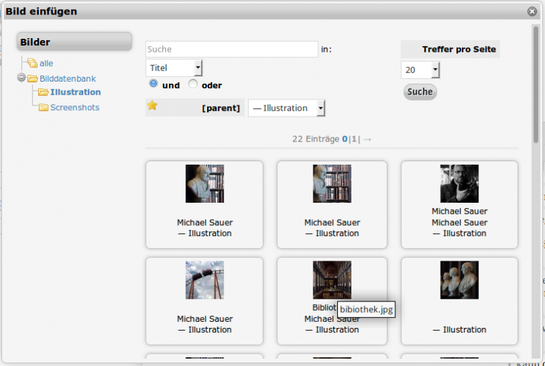Select the 'und' radio option

tap(153, 84)
